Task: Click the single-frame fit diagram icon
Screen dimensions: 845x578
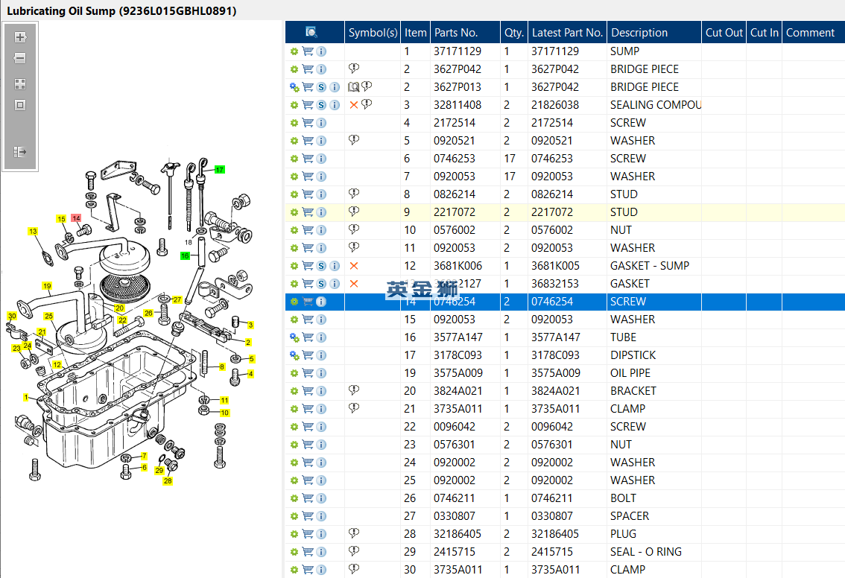Action: (x=20, y=105)
